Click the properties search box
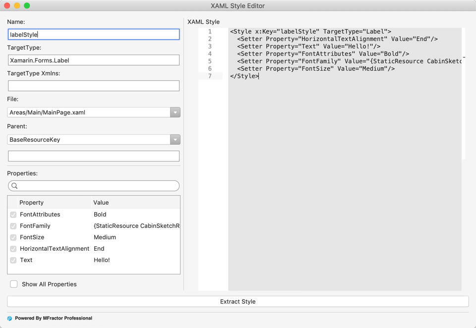The width and height of the screenshot is (476, 328). click(x=97, y=186)
